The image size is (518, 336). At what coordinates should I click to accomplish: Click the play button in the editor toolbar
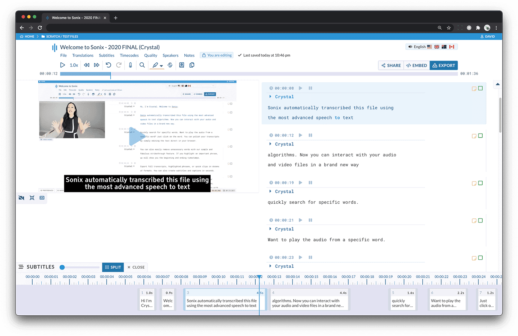pos(63,65)
